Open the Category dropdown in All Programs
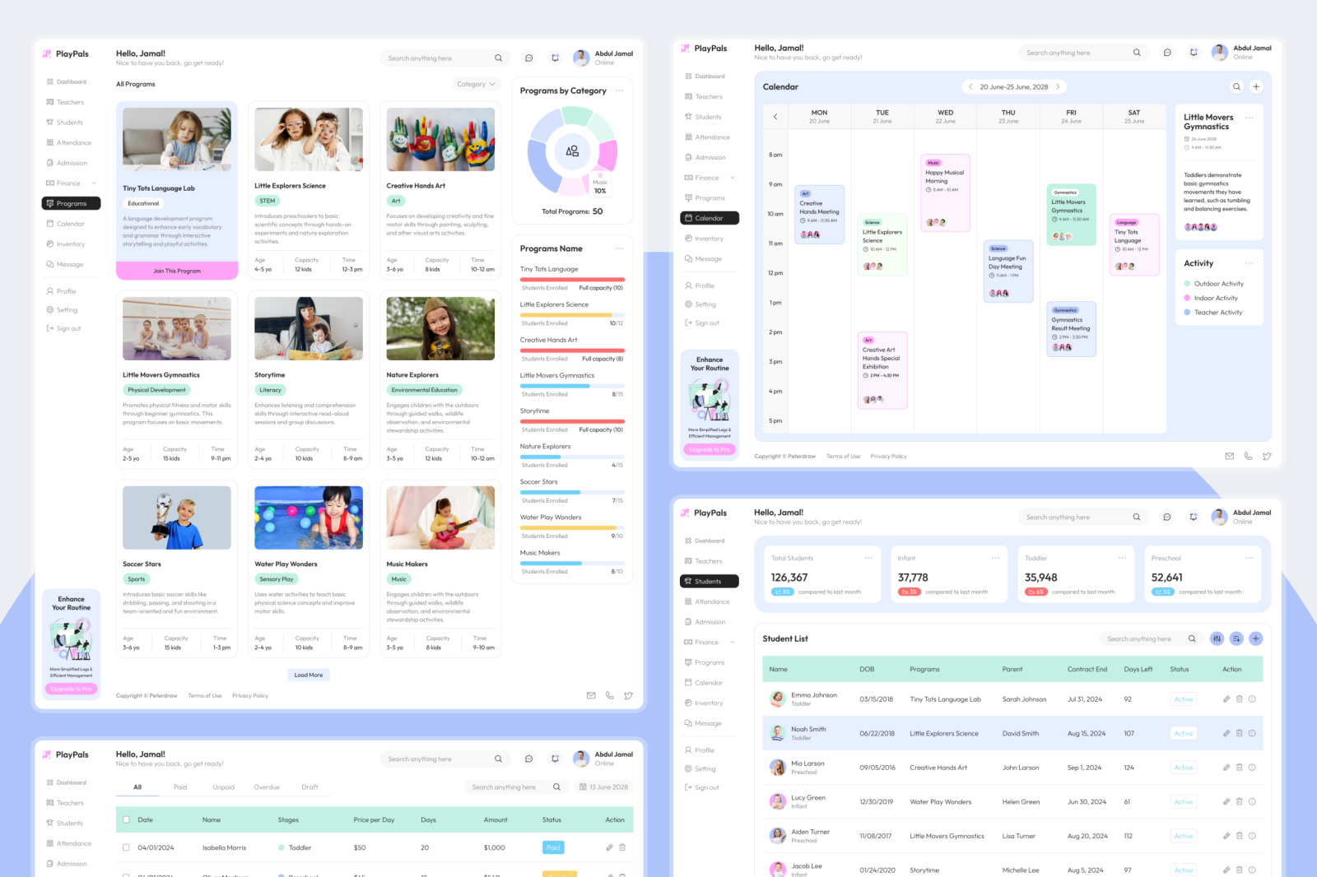 pyautogui.click(x=476, y=84)
